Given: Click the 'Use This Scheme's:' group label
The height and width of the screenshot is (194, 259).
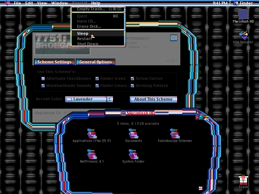Looking at the screenshot, I should pos(56,71).
